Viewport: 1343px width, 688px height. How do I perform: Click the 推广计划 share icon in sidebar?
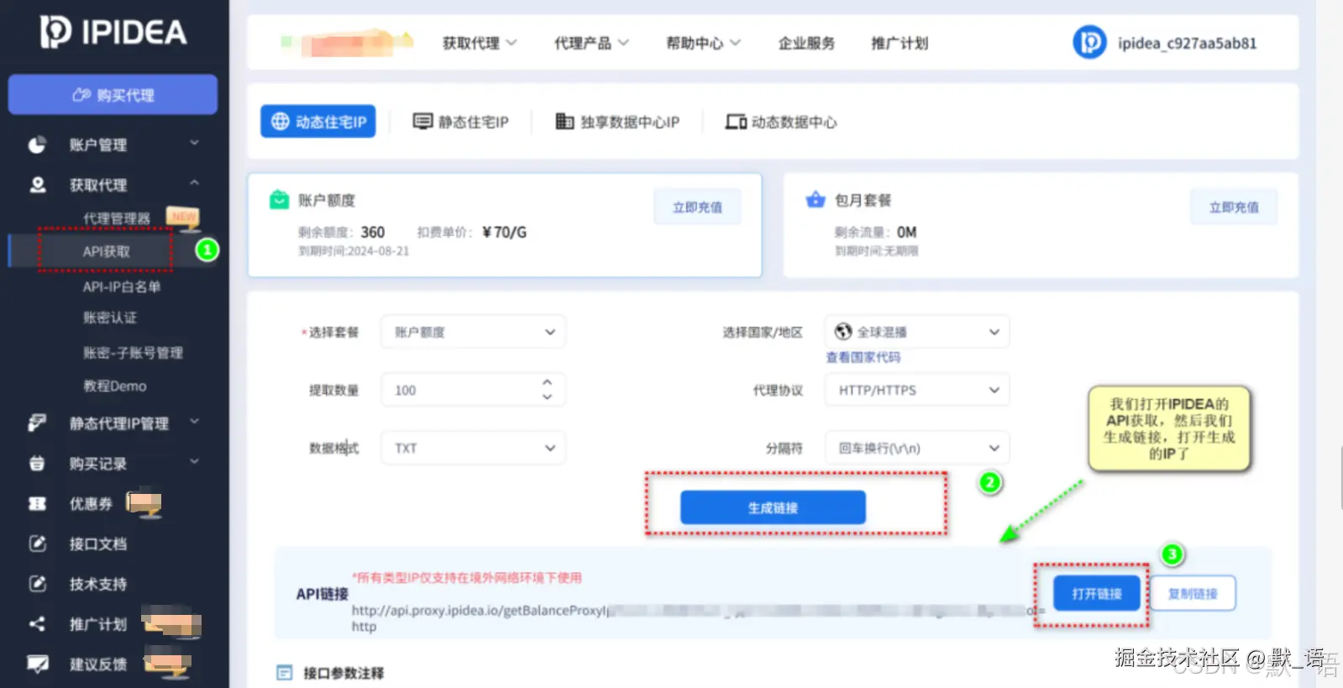point(37,624)
